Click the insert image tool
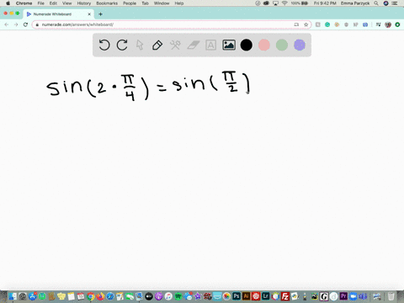404x303 pixels. pyautogui.click(x=229, y=45)
